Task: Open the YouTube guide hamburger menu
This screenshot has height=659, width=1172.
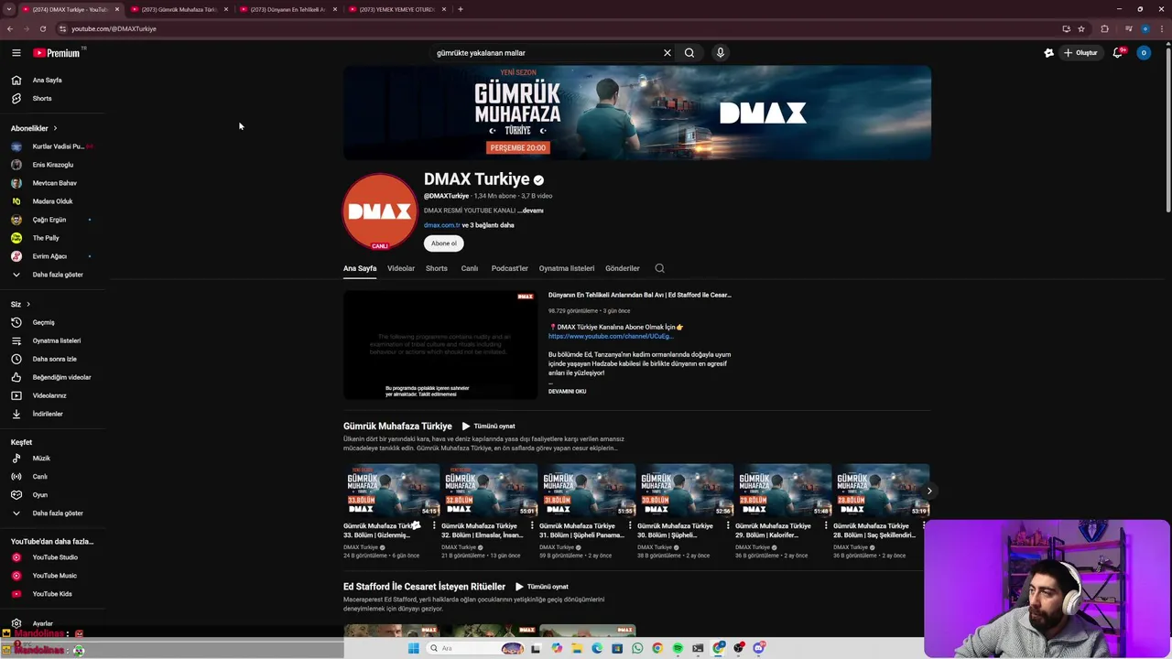Action: point(16,53)
